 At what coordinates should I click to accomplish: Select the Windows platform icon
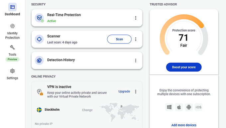tap(169, 107)
